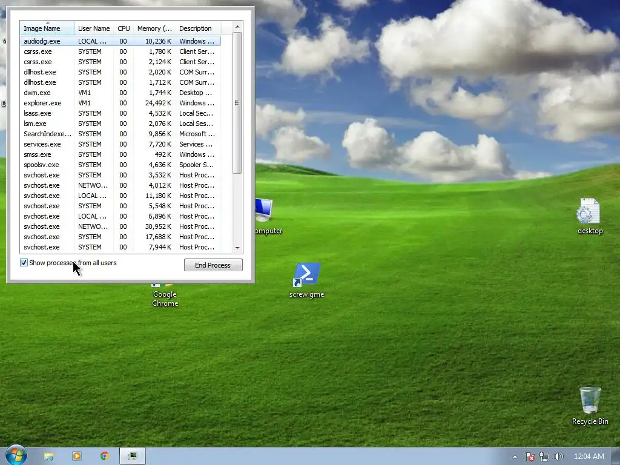This screenshot has width=620, height=465.
Task: Click the process list scrollbar thumb
Action: 237,103
